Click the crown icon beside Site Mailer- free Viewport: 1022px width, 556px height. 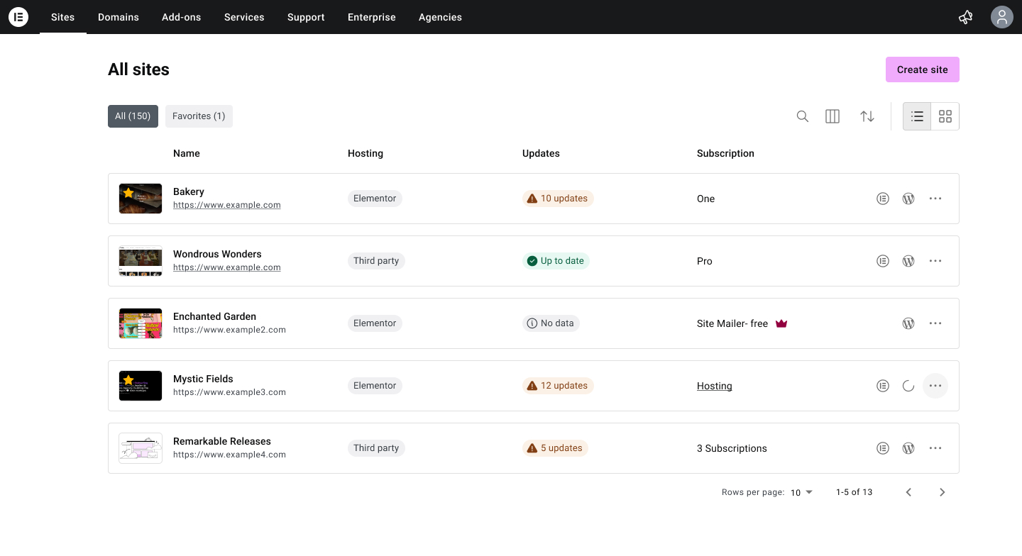(x=781, y=323)
